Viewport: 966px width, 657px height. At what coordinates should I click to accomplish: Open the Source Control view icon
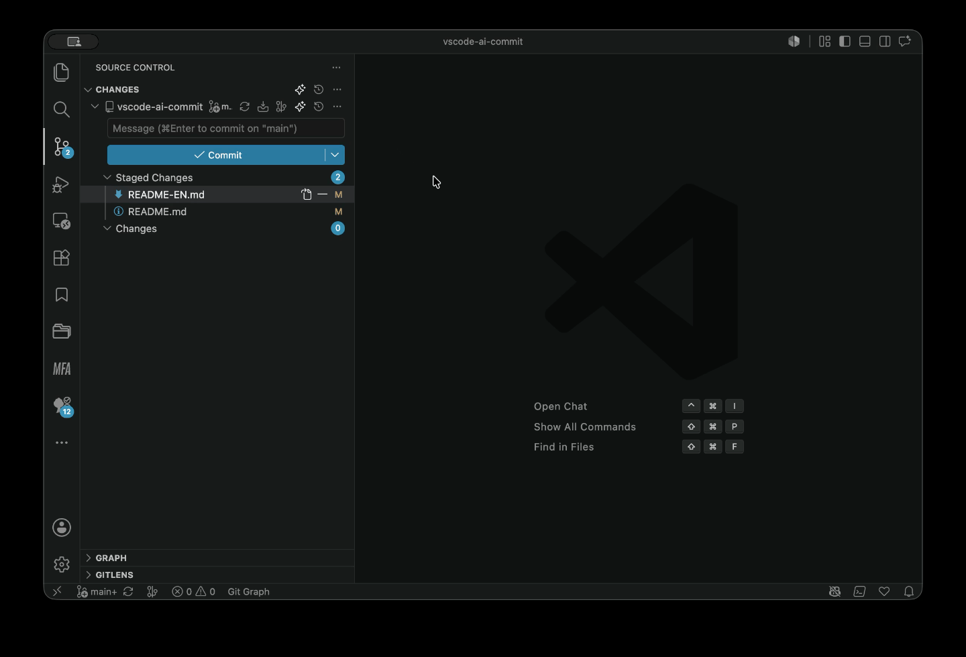pos(62,147)
